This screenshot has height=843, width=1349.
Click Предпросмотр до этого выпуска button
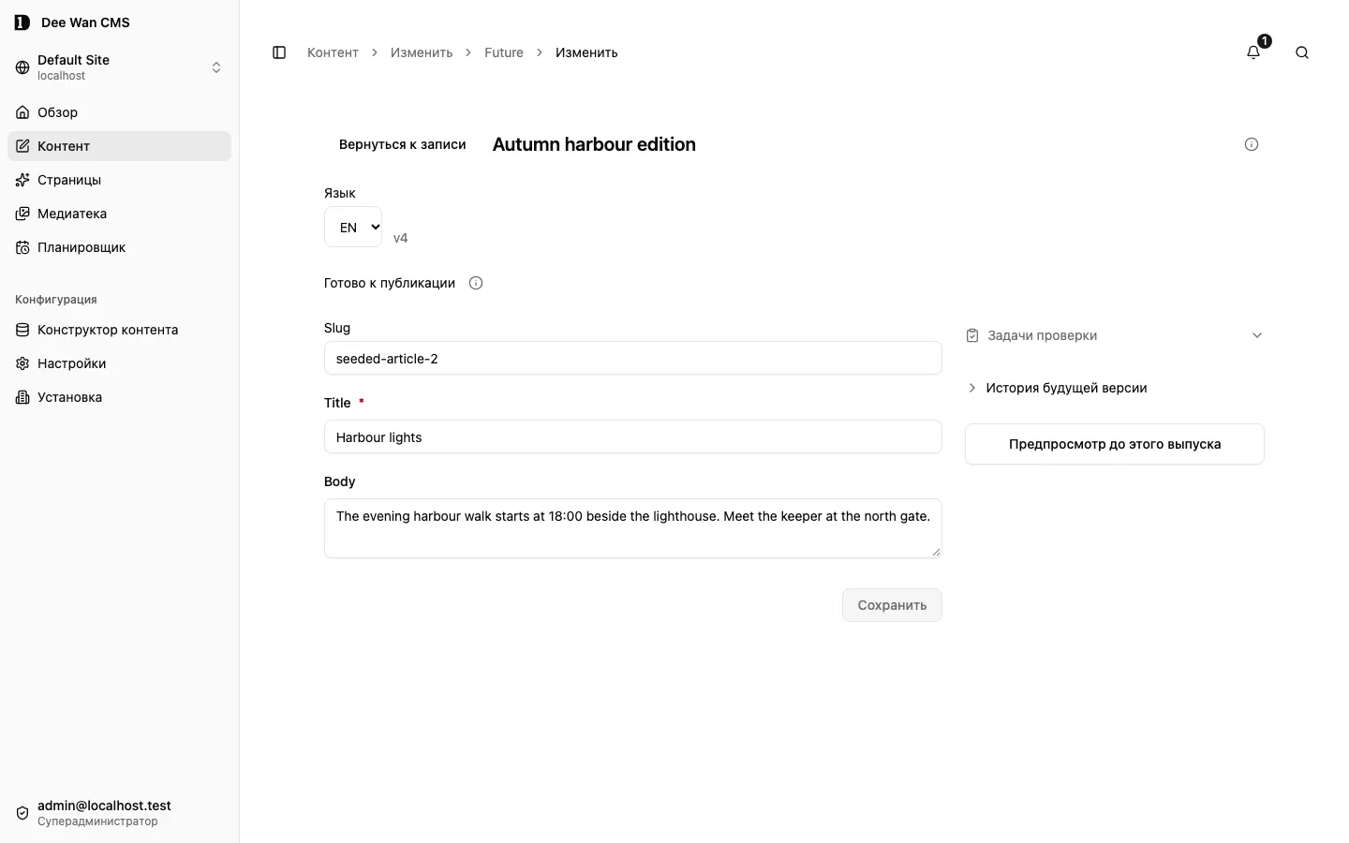(x=1115, y=444)
